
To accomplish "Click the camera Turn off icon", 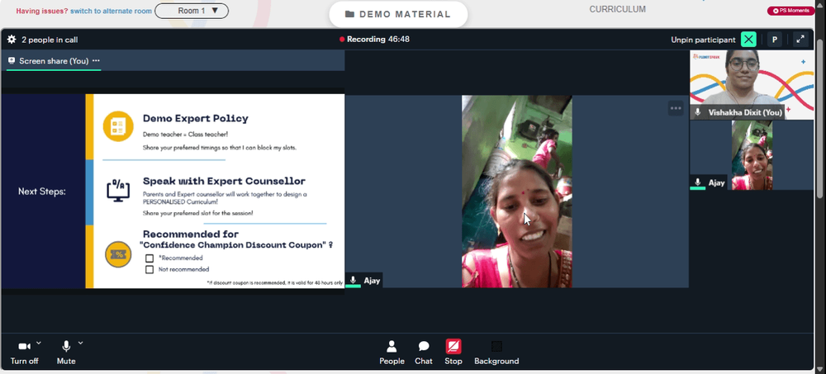I will (x=24, y=346).
